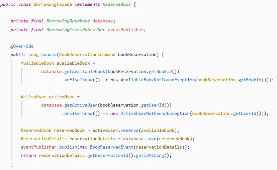Click the getAvailableBook method call
The image size is (277, 170).
[x=85, y=72]
